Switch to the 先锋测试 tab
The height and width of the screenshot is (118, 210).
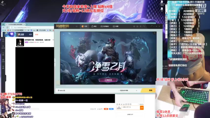104,26
